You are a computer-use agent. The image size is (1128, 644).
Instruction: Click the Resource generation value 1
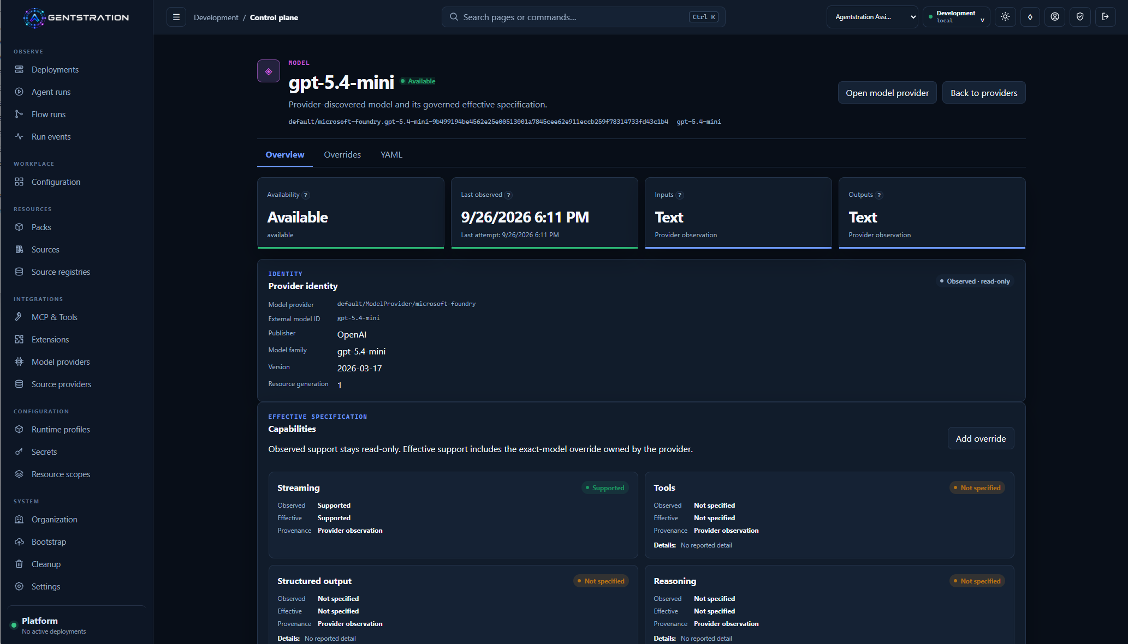[x=340, y=386]
